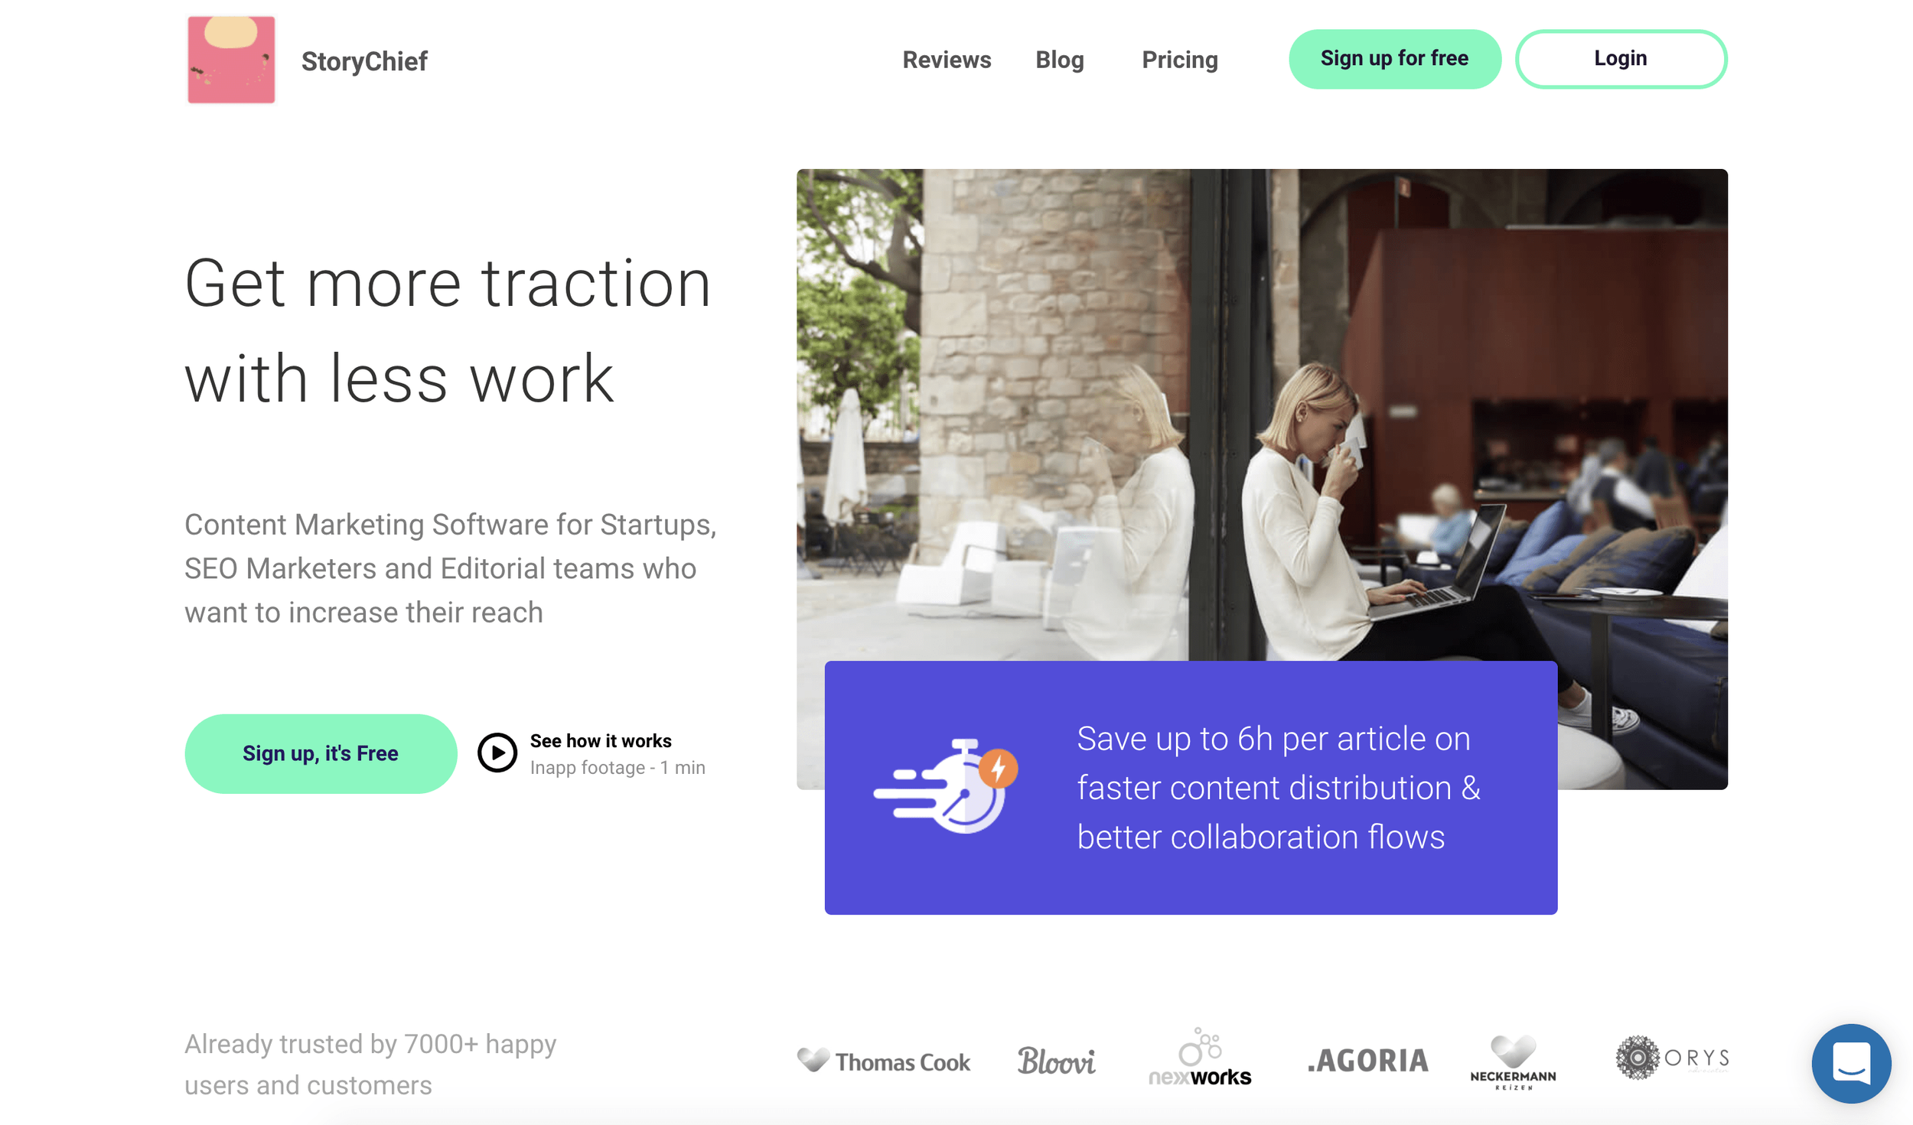
Task: Click the purple Save up to 6h banner
Action: (1191, 788)
